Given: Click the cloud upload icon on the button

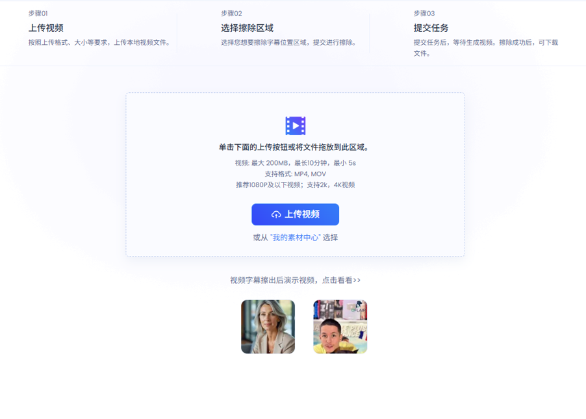Looking at the screenshot, I should (276, 214).
